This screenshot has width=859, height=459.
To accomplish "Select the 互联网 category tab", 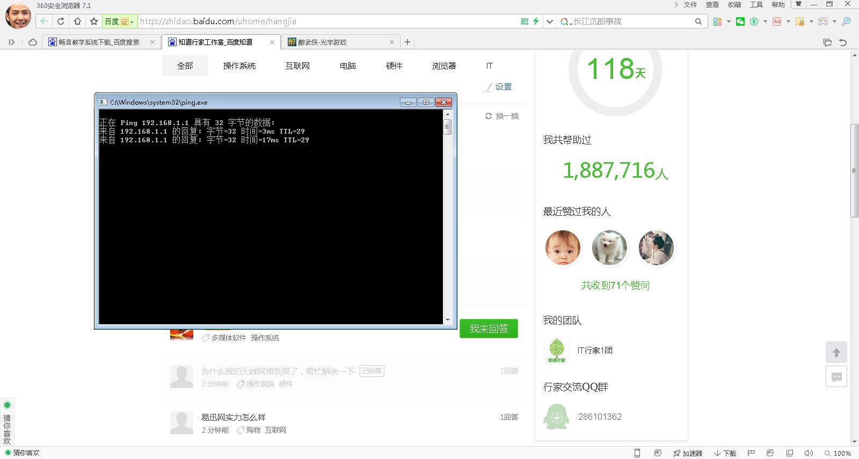I will 297,66.
